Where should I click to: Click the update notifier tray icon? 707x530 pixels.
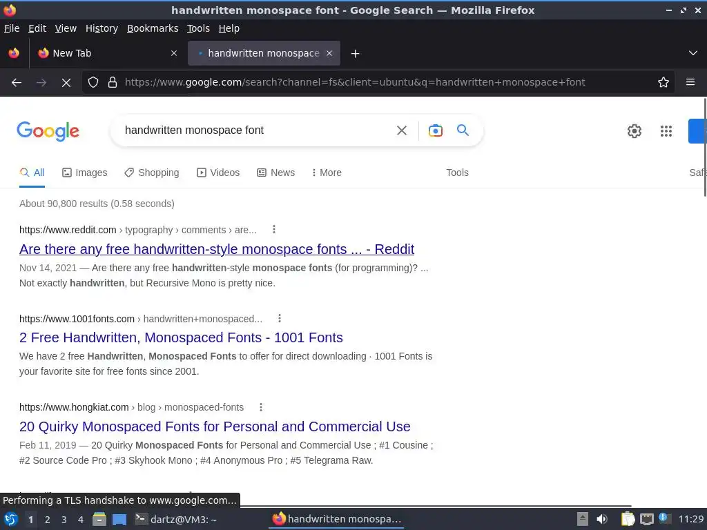[664, 518]
